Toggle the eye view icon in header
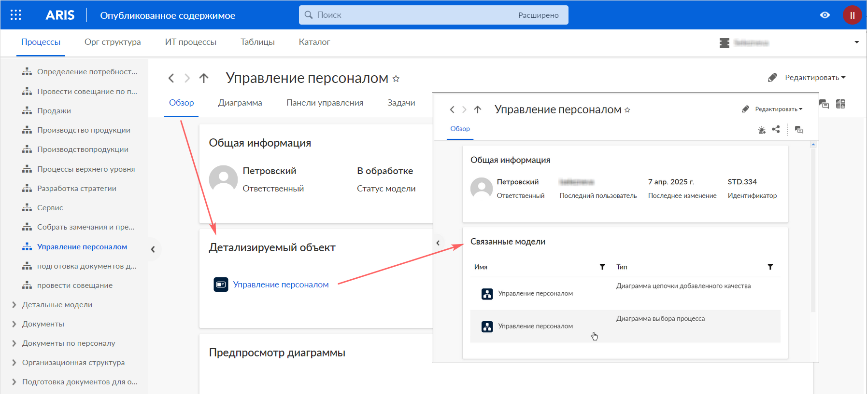Image resolution: width=867 pixels, height=394 pixels. coord(825,15)
